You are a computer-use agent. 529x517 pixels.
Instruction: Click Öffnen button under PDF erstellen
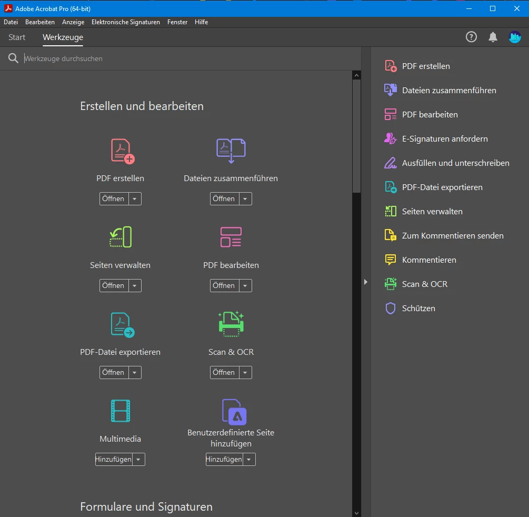(x=114, y=199)
